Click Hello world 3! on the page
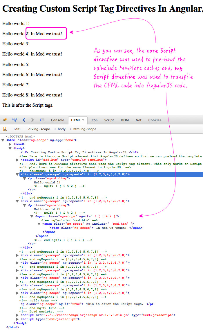Screen dimensions: 203x336 click(16, 44)
